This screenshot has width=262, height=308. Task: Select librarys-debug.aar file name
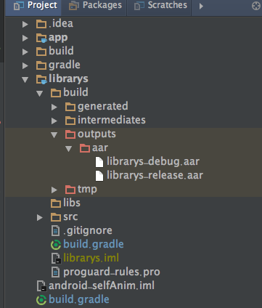[x=153, y=162]
